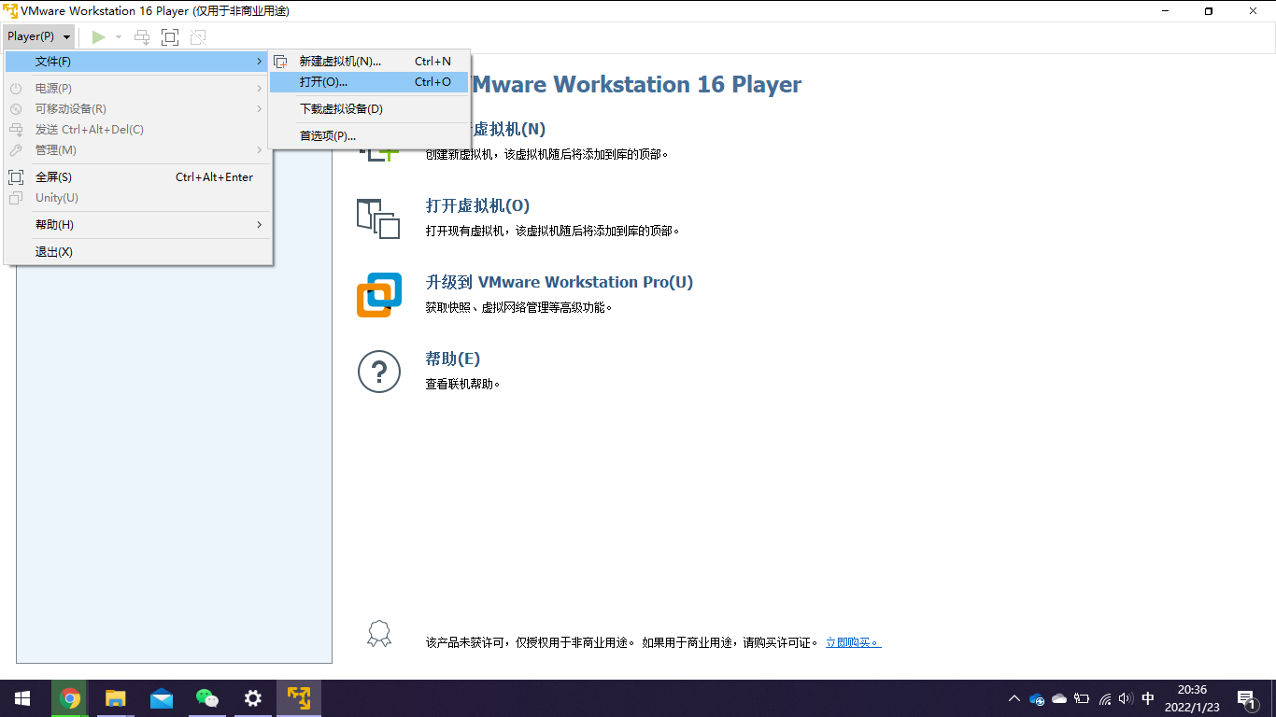Expand the 可移动设备(R) submenu arrow
The image size is (1276, 717).
[260, 108]
